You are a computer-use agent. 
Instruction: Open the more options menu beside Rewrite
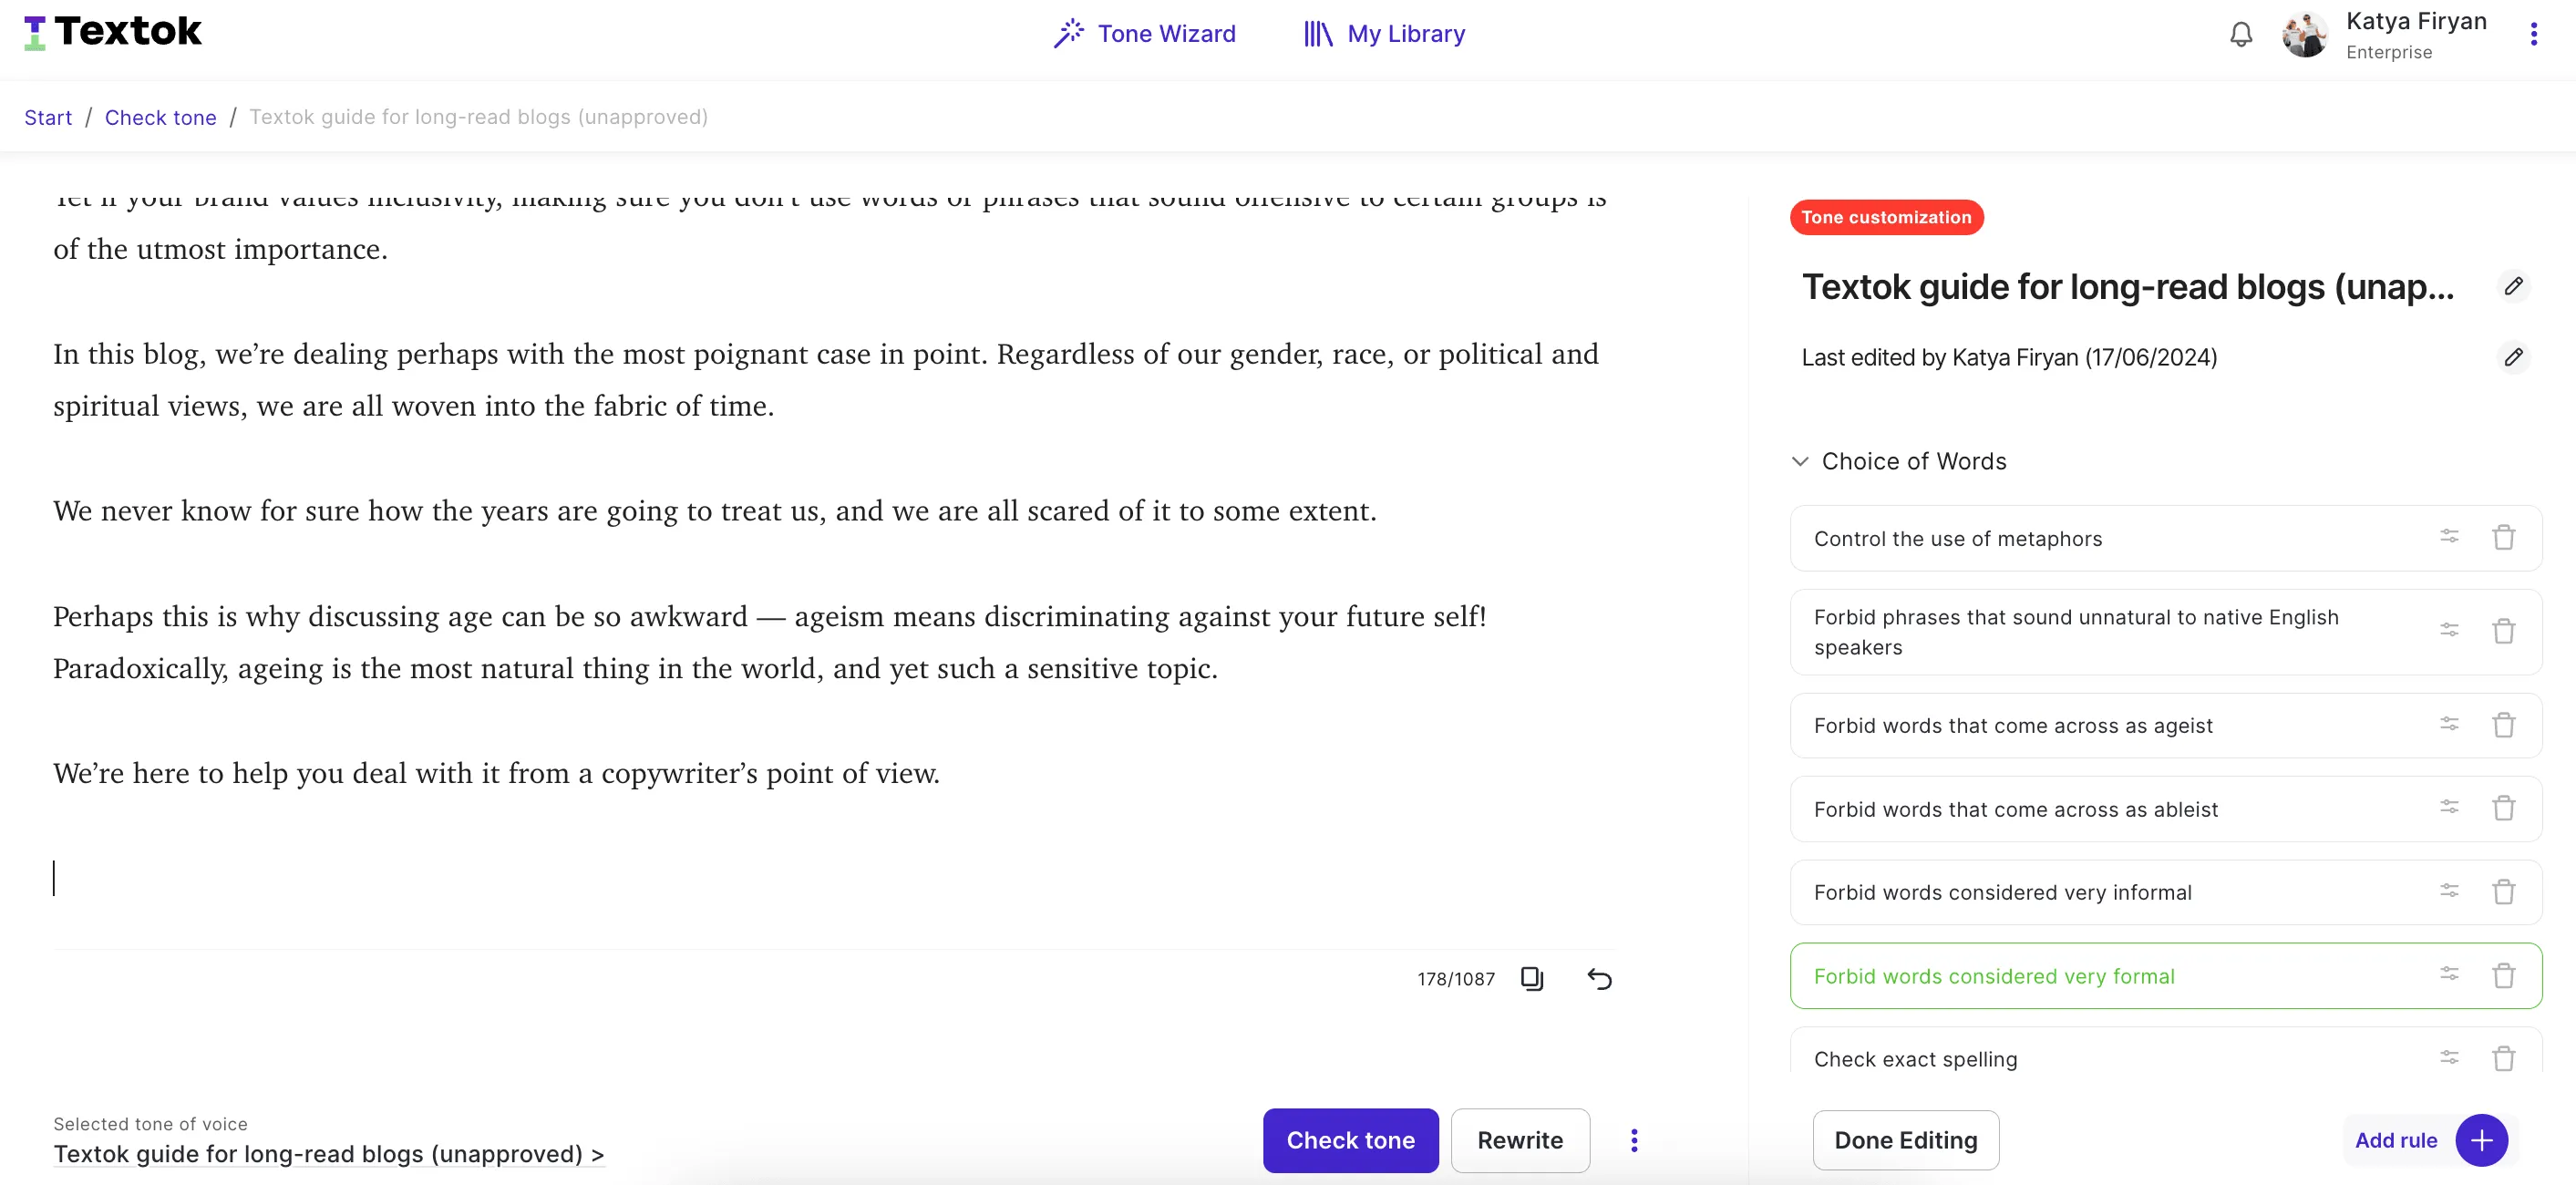tap(1634, 1140)
